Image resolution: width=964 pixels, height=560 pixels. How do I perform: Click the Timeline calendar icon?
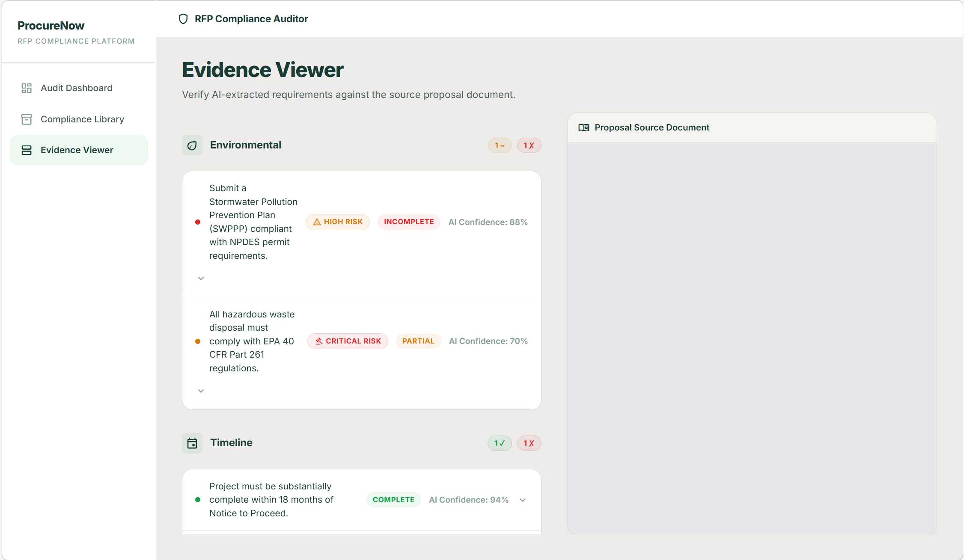192,443
